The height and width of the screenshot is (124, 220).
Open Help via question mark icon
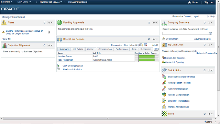(208, 17)
